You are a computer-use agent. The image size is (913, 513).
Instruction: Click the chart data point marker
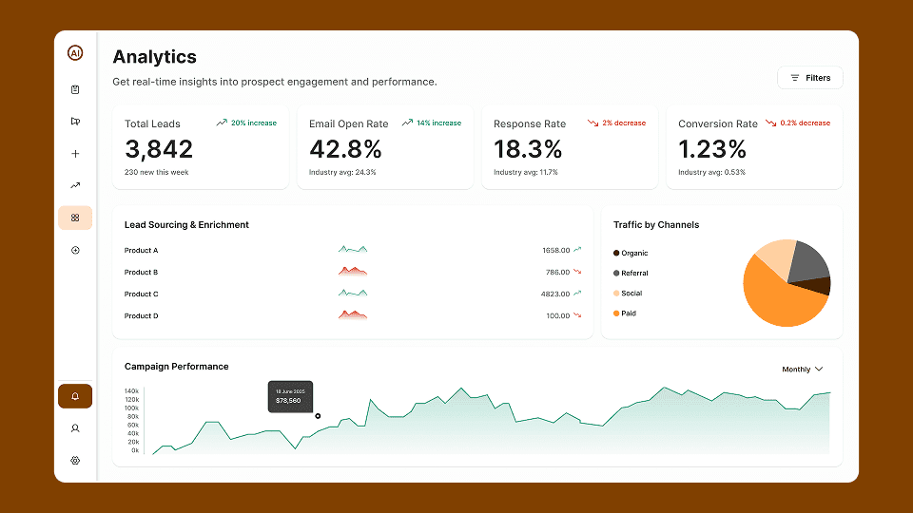tap(318, 415)
